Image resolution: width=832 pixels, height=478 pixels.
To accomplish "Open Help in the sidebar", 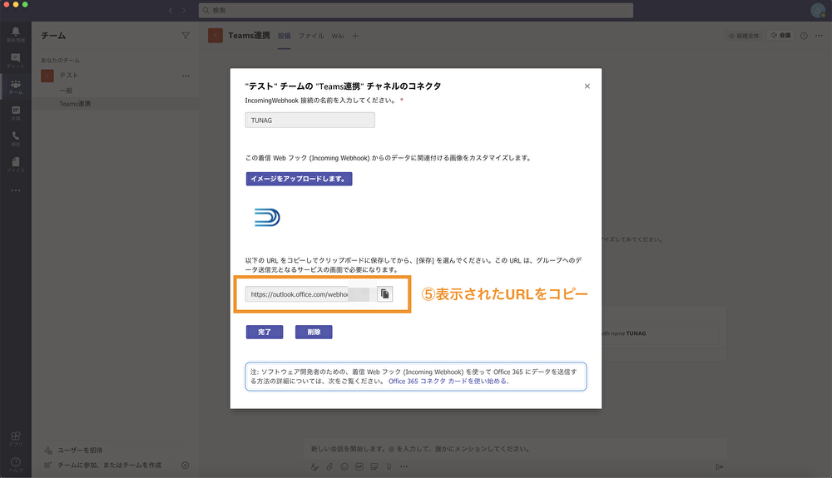I will pyautogui.click(x=15, y=464).
